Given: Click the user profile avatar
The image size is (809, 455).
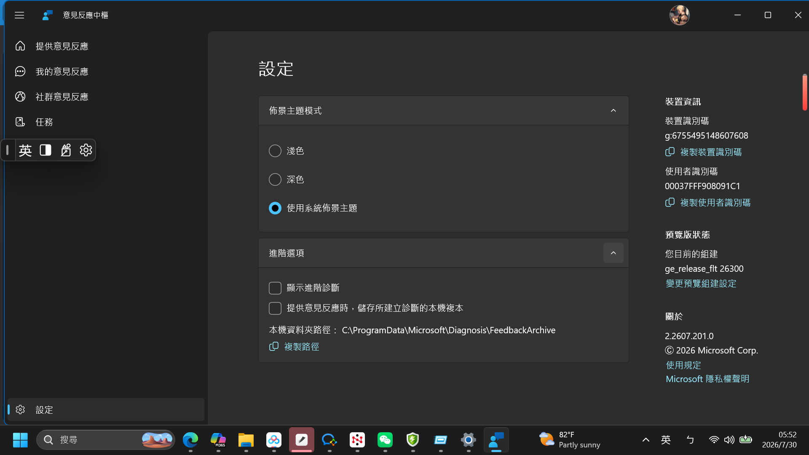Looking at the screenshot, I should tap(679, 15).
